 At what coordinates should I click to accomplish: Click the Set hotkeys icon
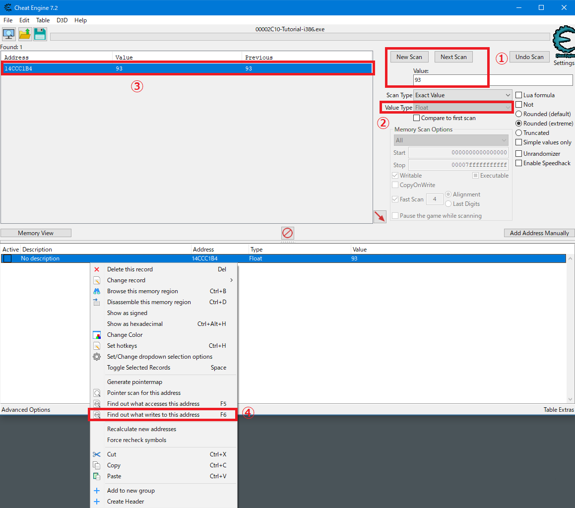click(97, 345)
